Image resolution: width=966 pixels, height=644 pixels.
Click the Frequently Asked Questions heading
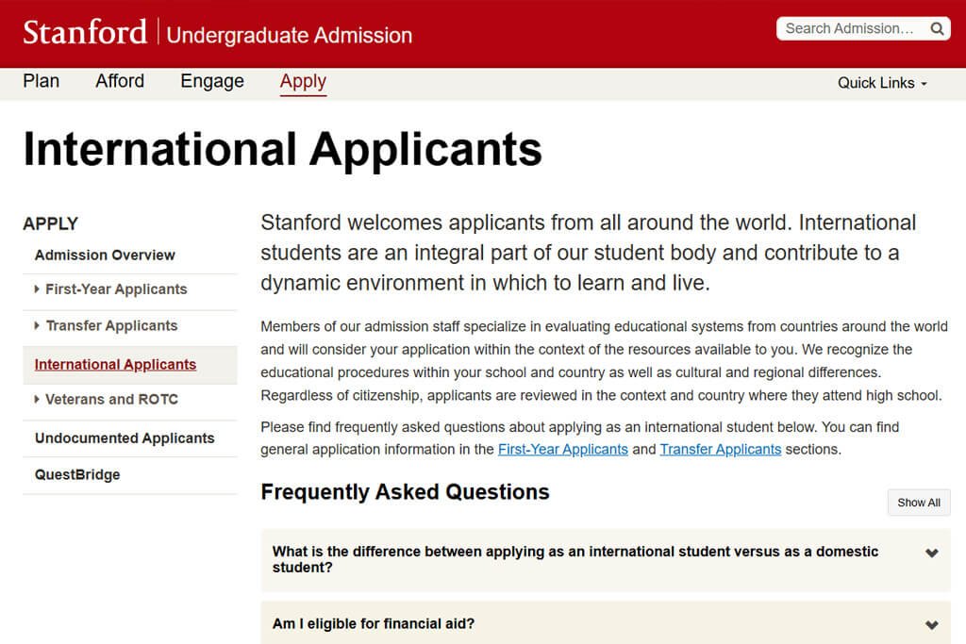pos(405,492)
